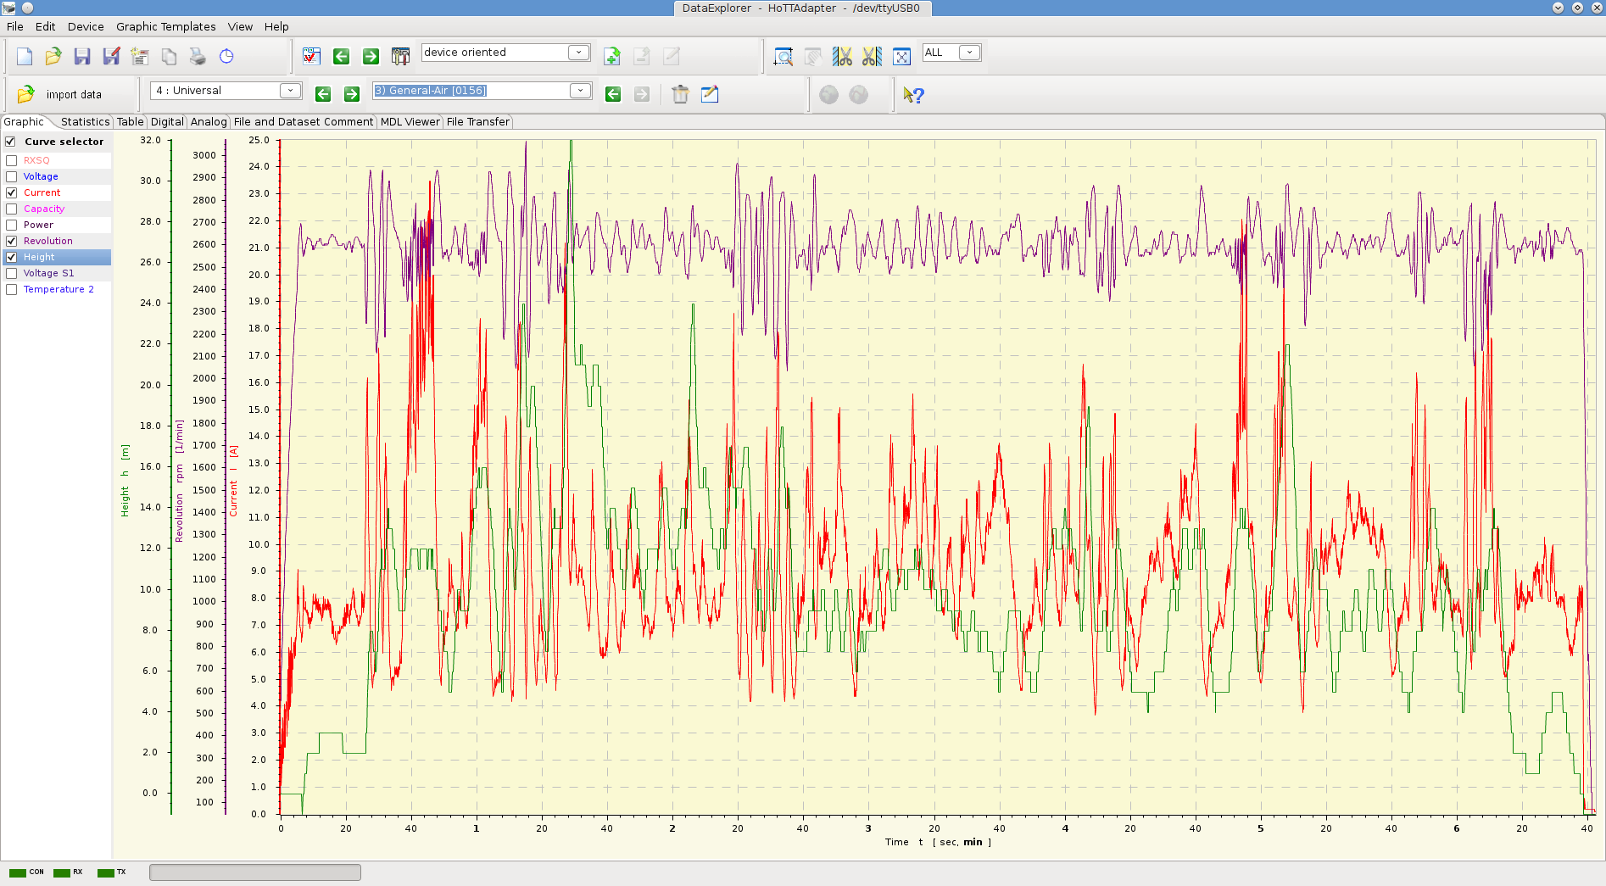Click the import data button

click(61, 94)
